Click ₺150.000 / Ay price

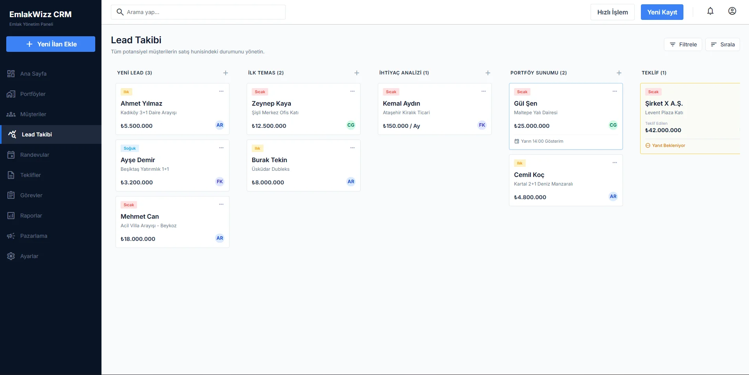[x=402, y=126]
